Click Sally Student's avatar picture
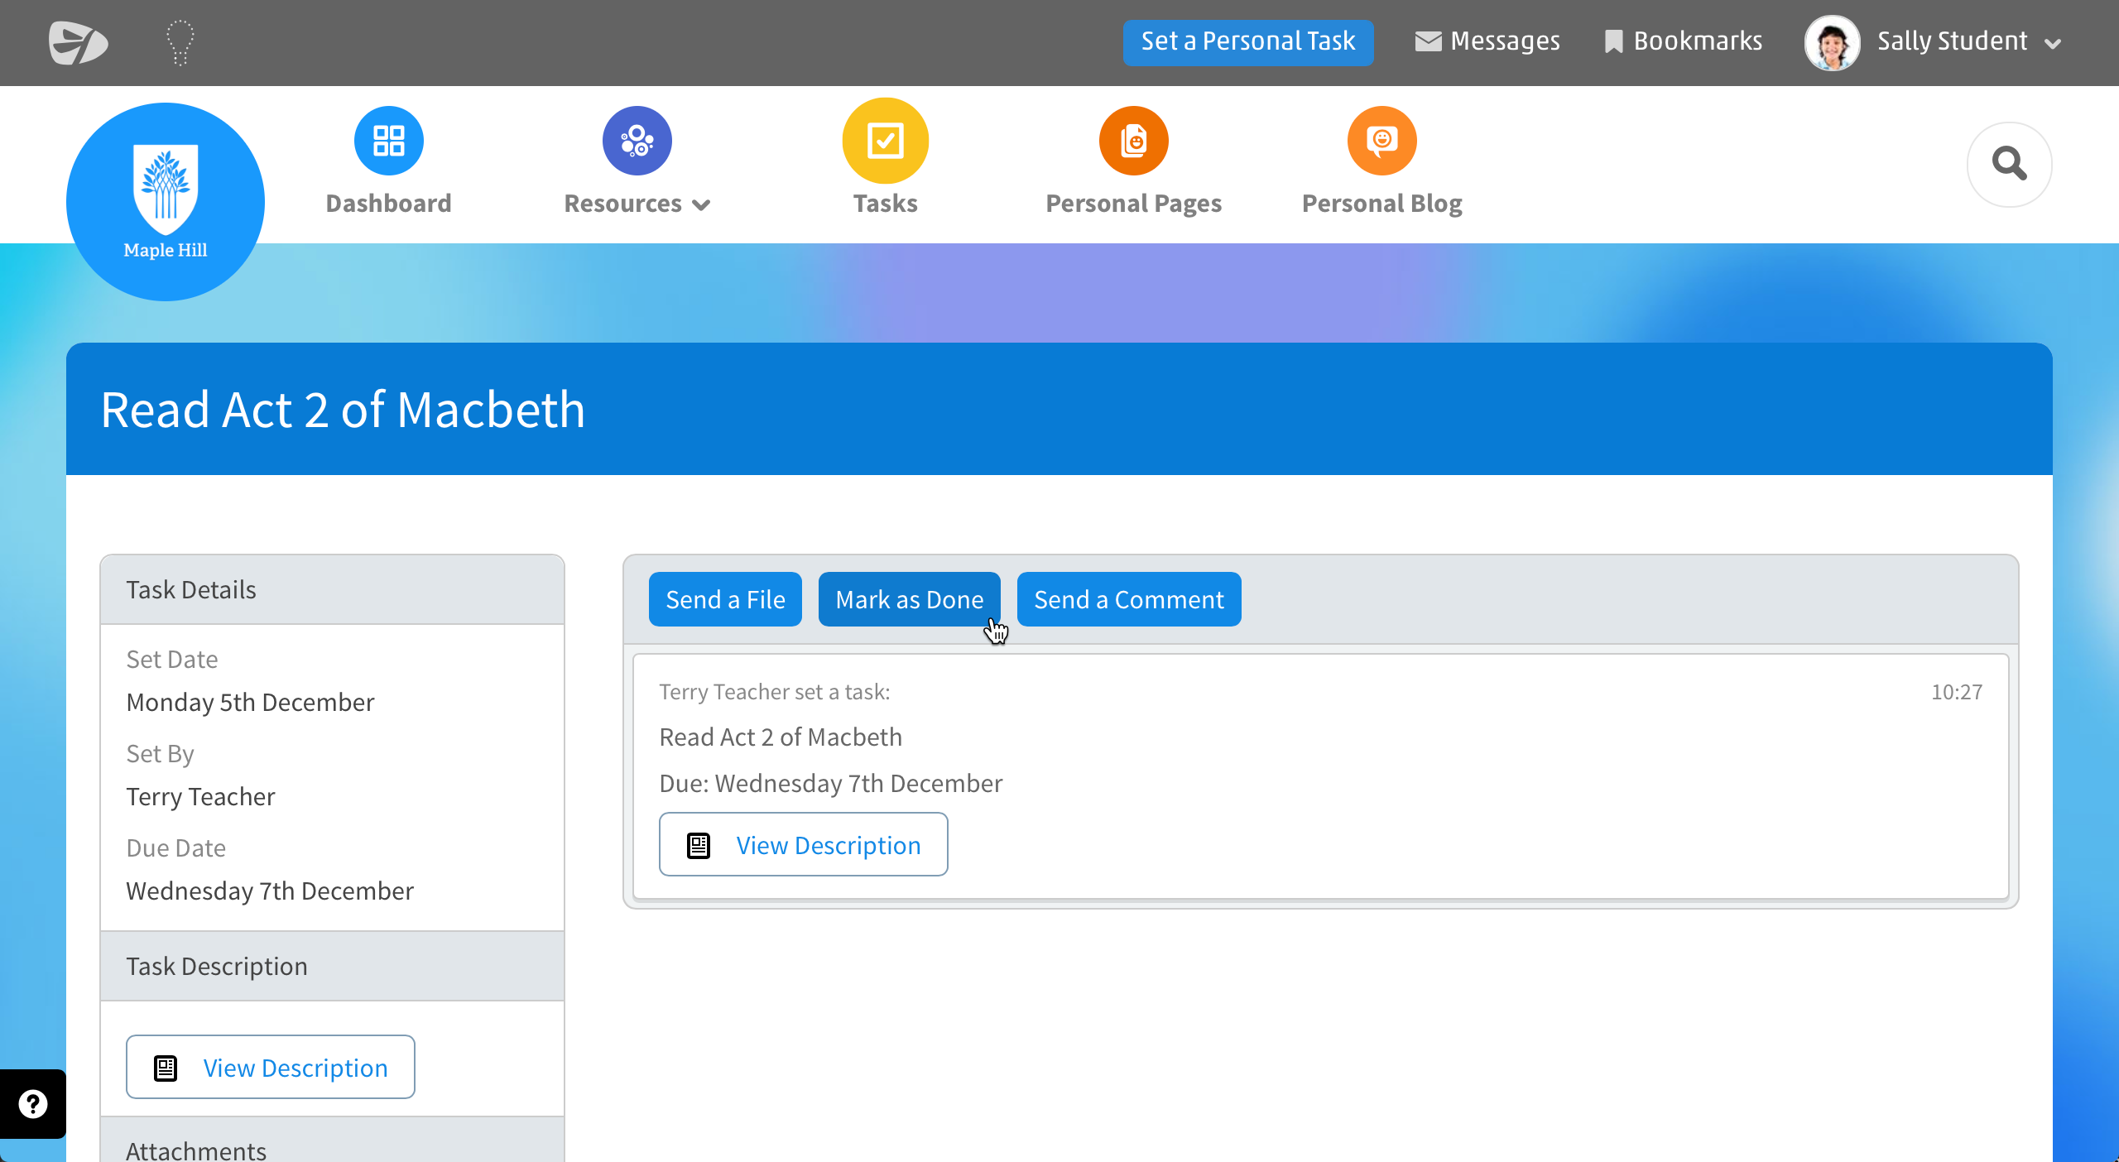This screenshot has height=1162, width=2119. click(1832, 42)
